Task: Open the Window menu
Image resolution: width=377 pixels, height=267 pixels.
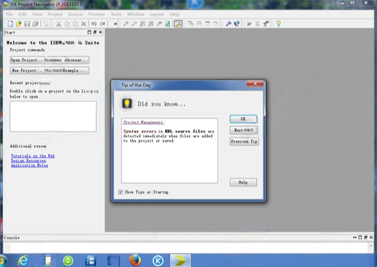Action: (136, 14)
